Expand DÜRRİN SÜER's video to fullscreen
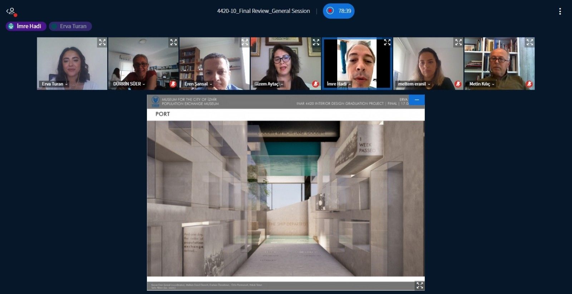The height and width of the screenshot is (294, 572). tap(173, 43)
